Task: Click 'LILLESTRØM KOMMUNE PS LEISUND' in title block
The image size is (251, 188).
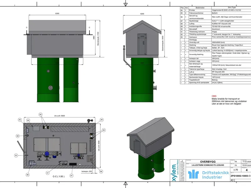Action: 208,165
